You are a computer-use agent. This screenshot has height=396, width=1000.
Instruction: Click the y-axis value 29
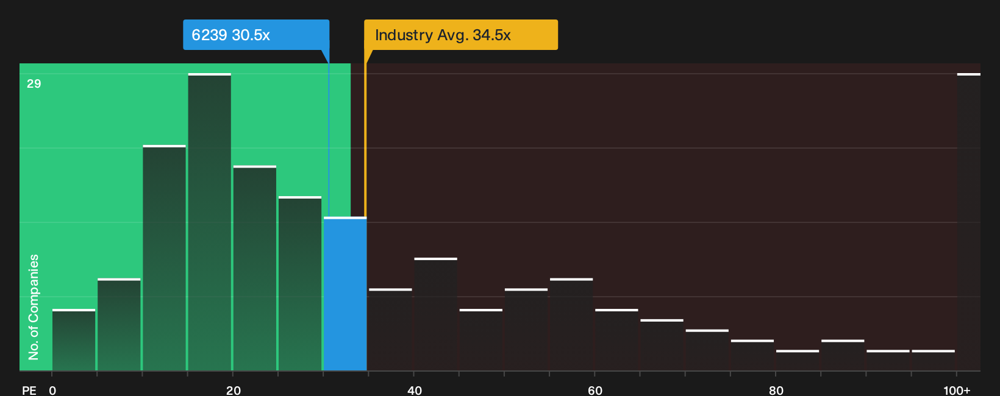click(x=34, y=83)
